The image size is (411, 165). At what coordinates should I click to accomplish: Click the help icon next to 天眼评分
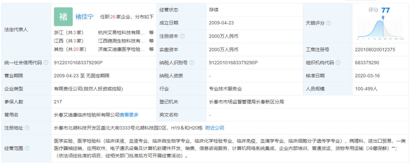[x=328, y=23]
